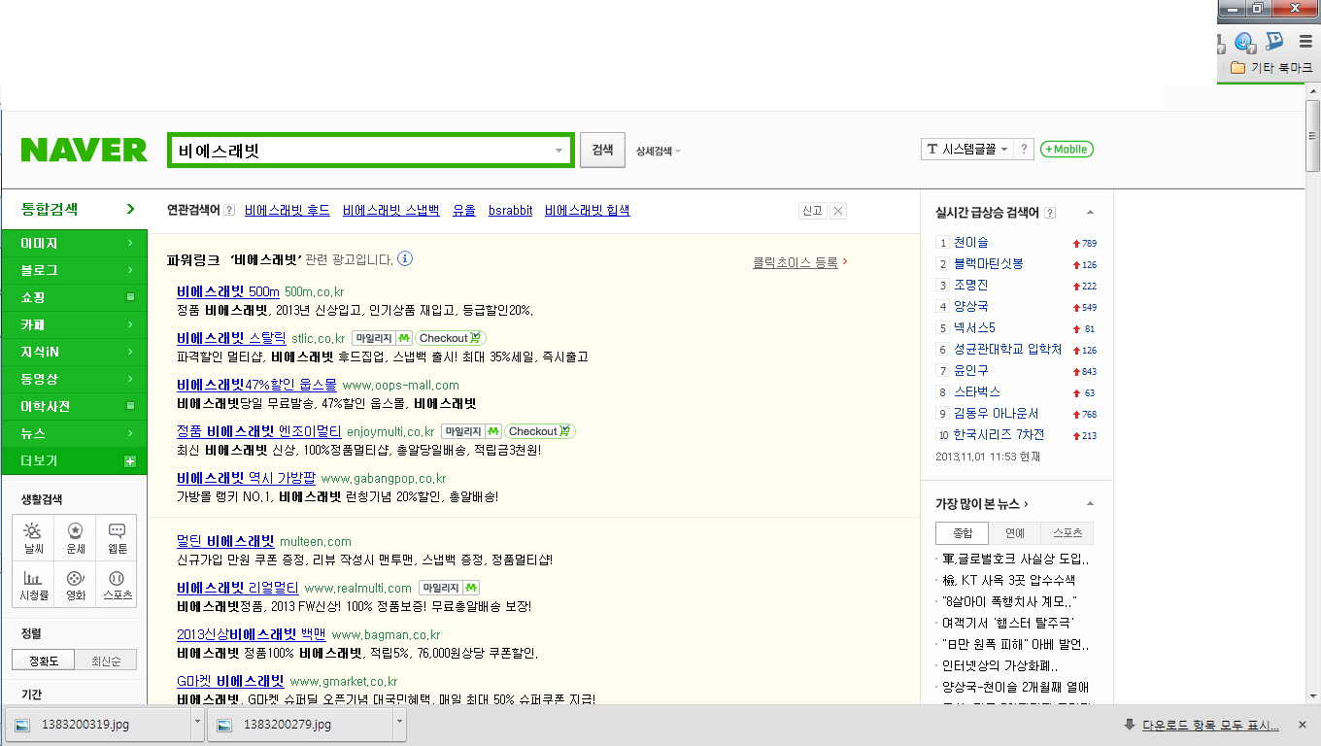
Task: Open the G마켓 비에스래빗 ad link
Action: point(230,681)
